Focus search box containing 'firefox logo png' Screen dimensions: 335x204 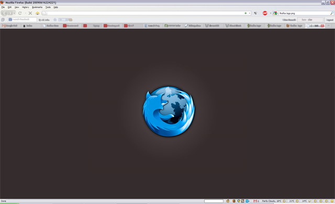pos(304,13)
